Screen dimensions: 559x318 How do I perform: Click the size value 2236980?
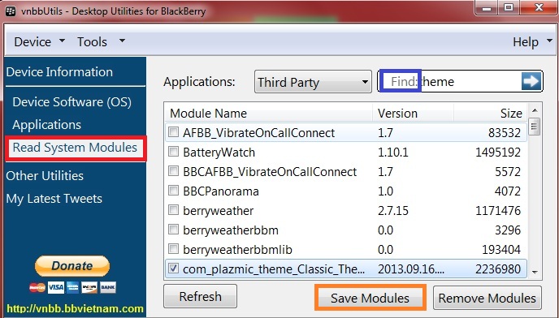click(x=498, y=269)
